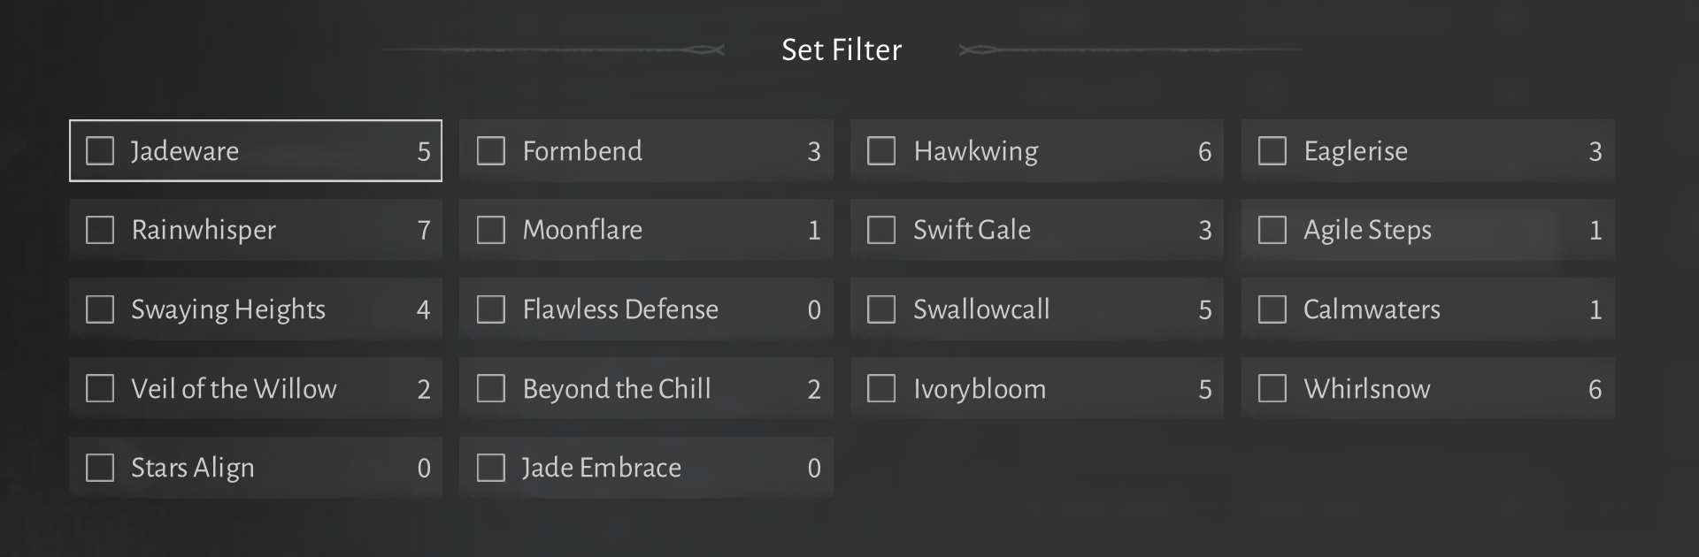This screenshot has height=557, width=1699.
Task: Click the Jade Embrace label
Action: (x=602, y=468)
